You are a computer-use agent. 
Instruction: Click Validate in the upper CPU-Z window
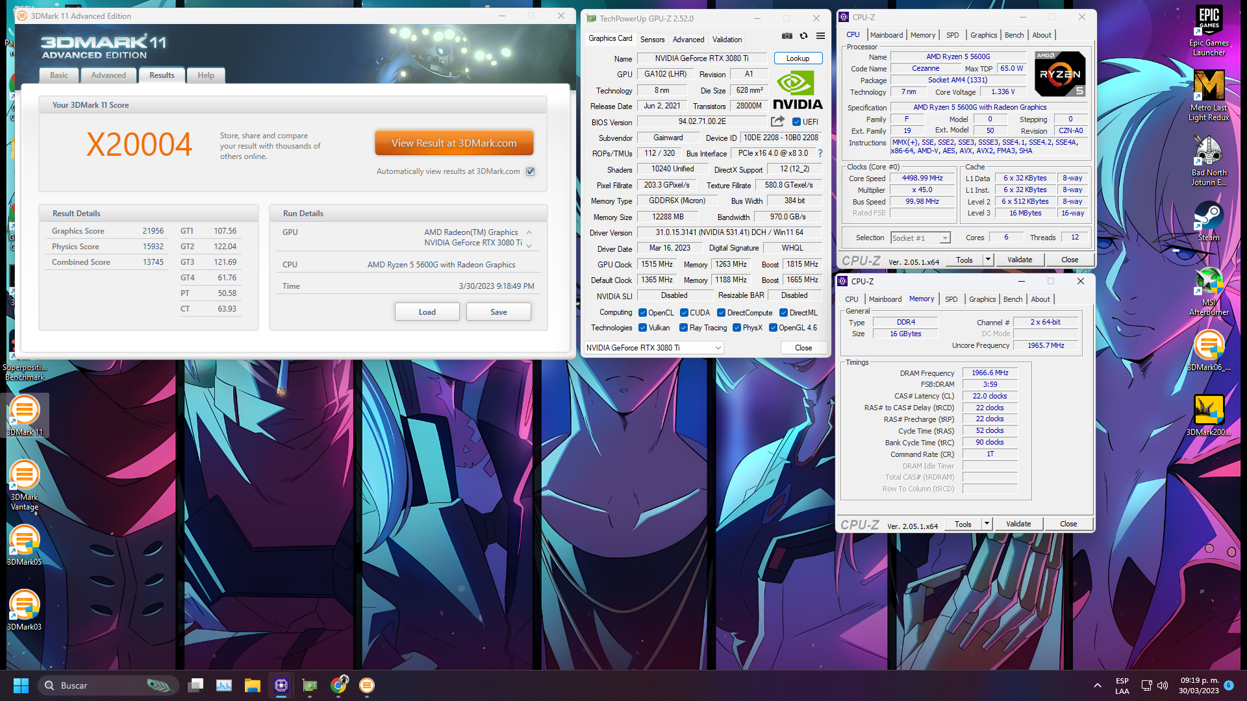[x=1020, y=260]
